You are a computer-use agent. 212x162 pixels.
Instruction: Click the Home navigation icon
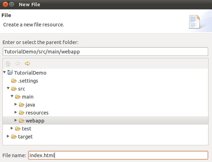[x=8, y=63]
